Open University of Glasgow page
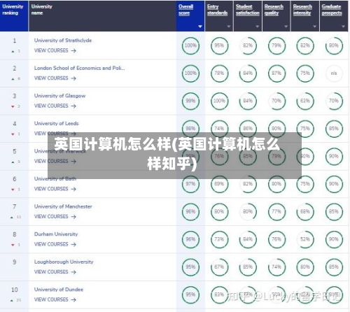350x312 pixels. pyautogui.click(x=59, y=96)
